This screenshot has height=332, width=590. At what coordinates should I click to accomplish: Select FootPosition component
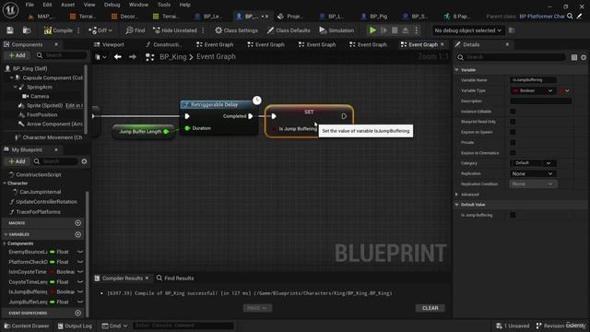(x=41, y=114)
